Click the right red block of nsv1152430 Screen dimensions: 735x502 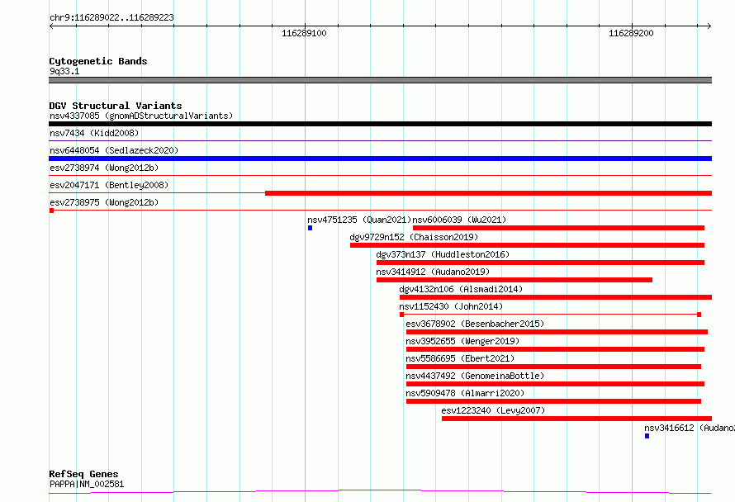[x=699, y=315]
